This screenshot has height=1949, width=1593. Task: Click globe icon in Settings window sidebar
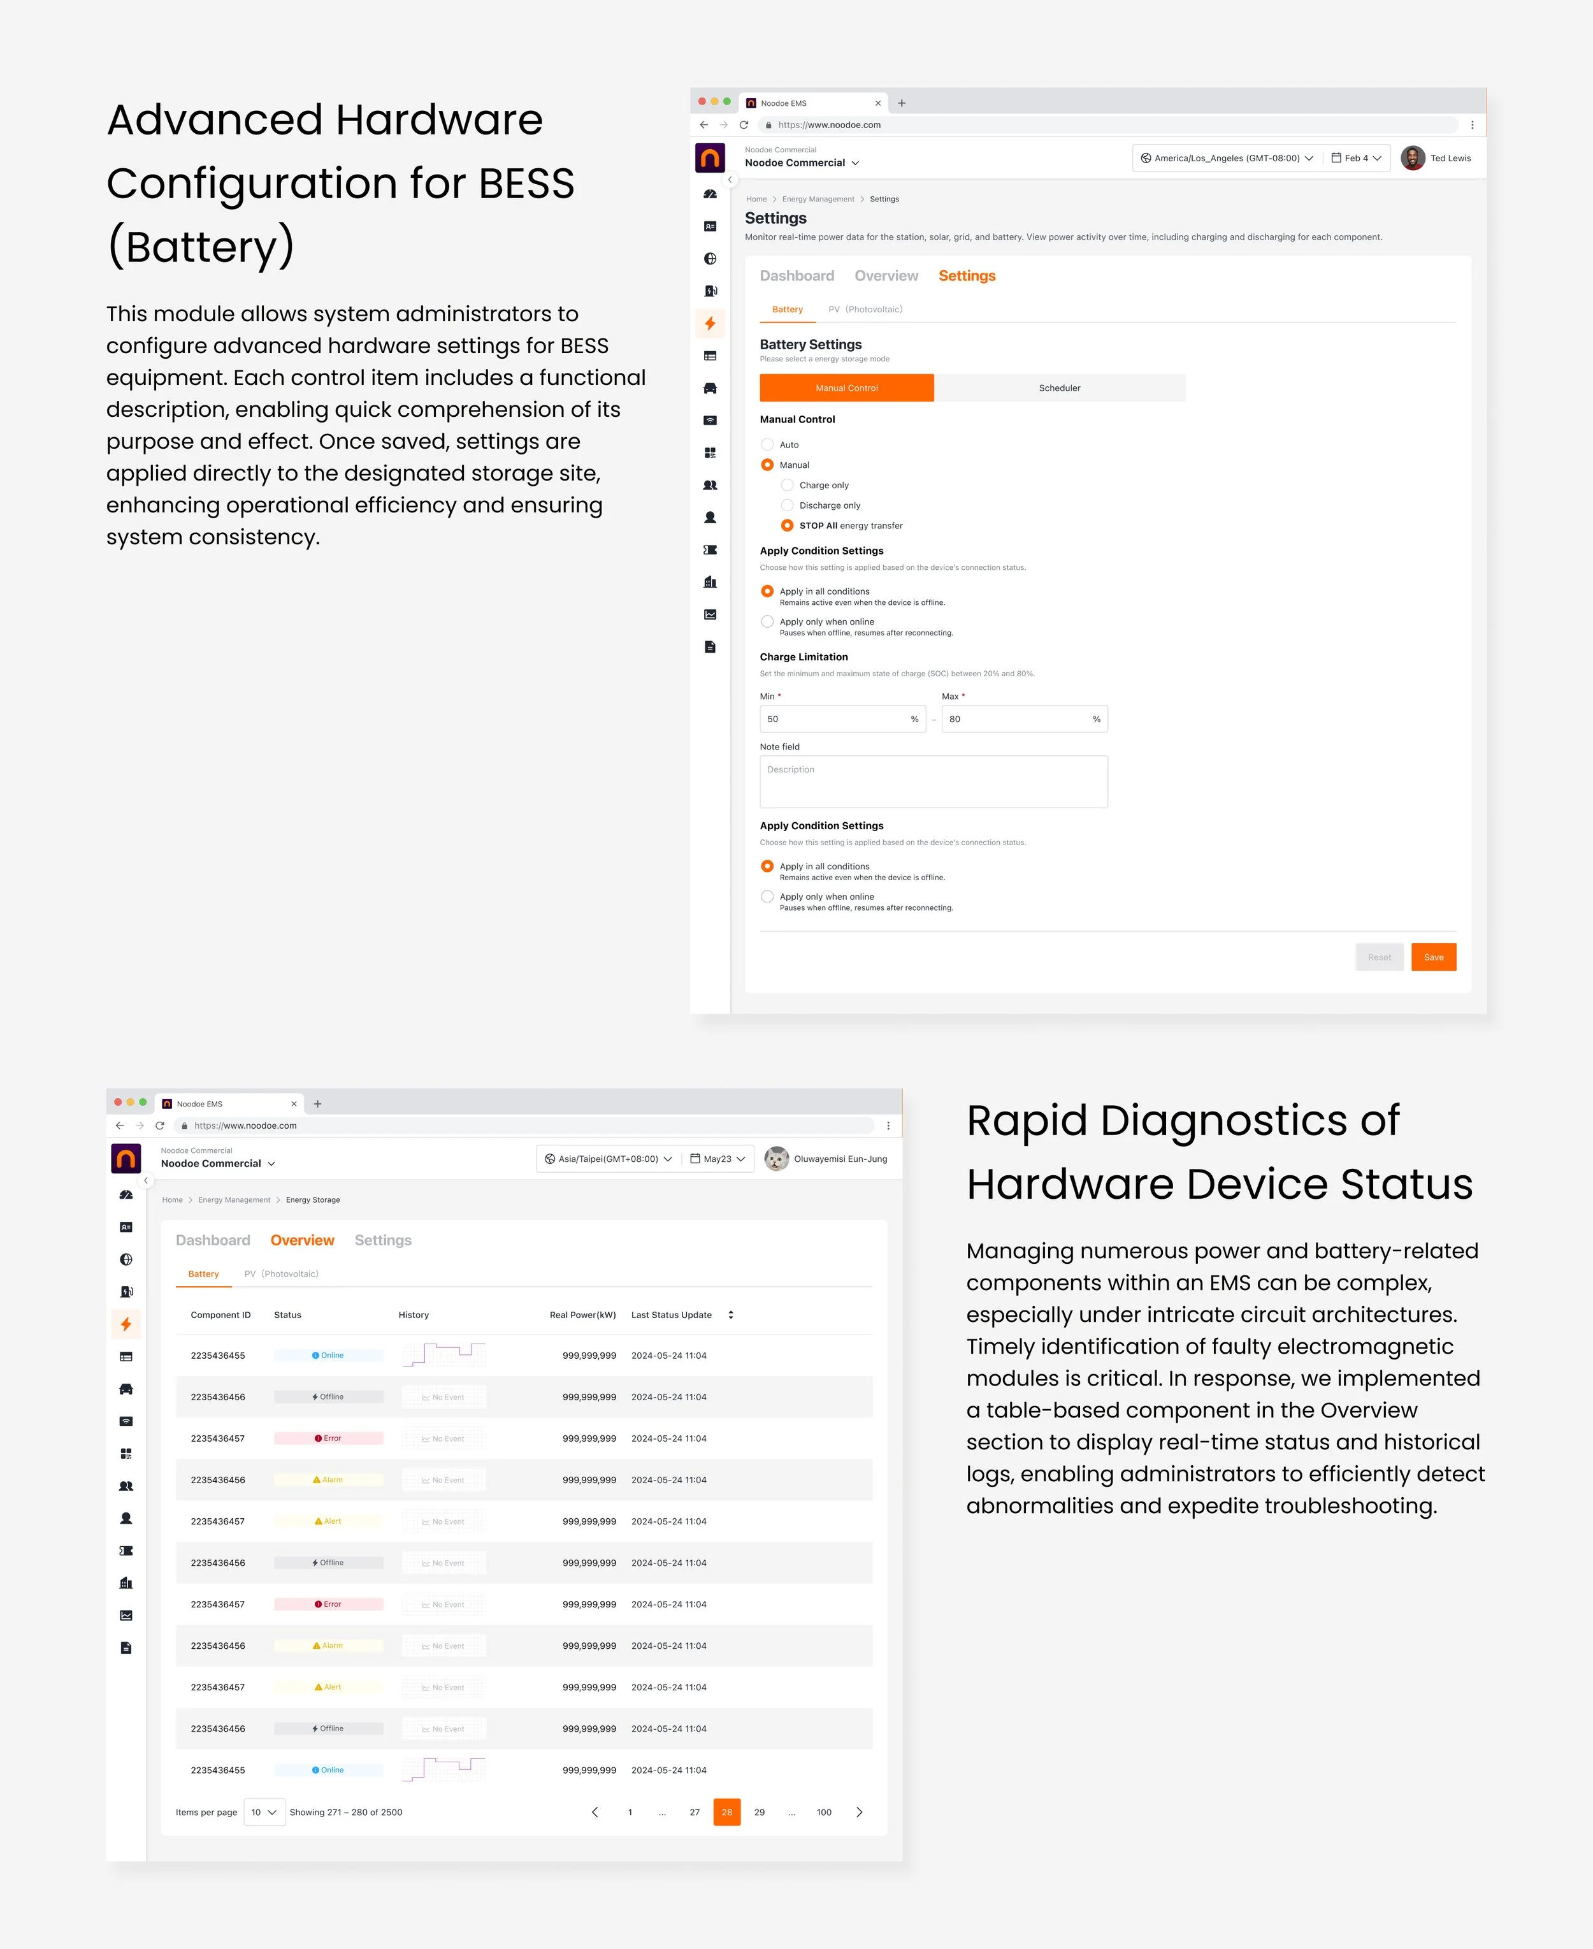(710, 259)
